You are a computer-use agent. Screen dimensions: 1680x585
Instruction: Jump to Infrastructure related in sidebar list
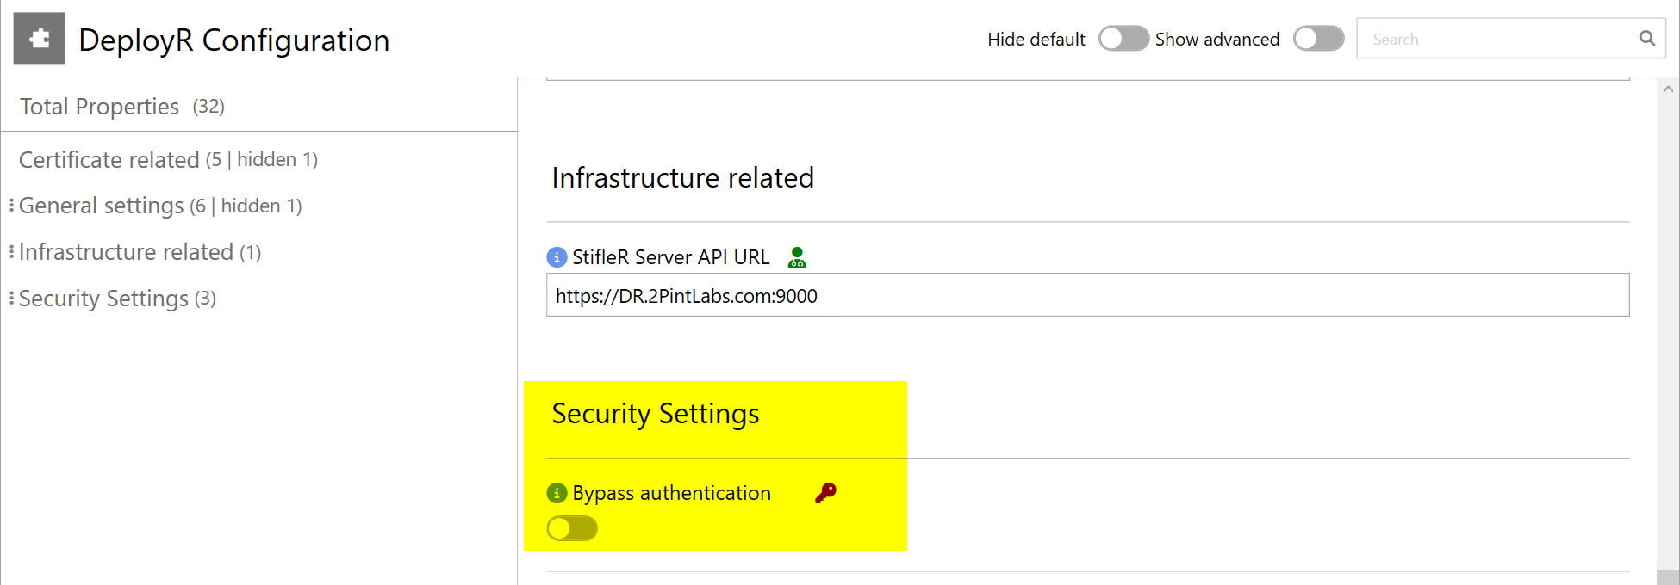click(126, 252)
